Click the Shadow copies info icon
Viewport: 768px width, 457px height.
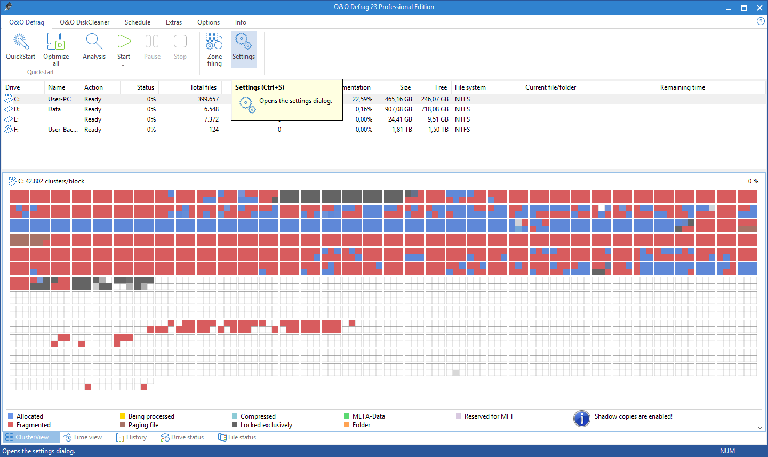581,419
